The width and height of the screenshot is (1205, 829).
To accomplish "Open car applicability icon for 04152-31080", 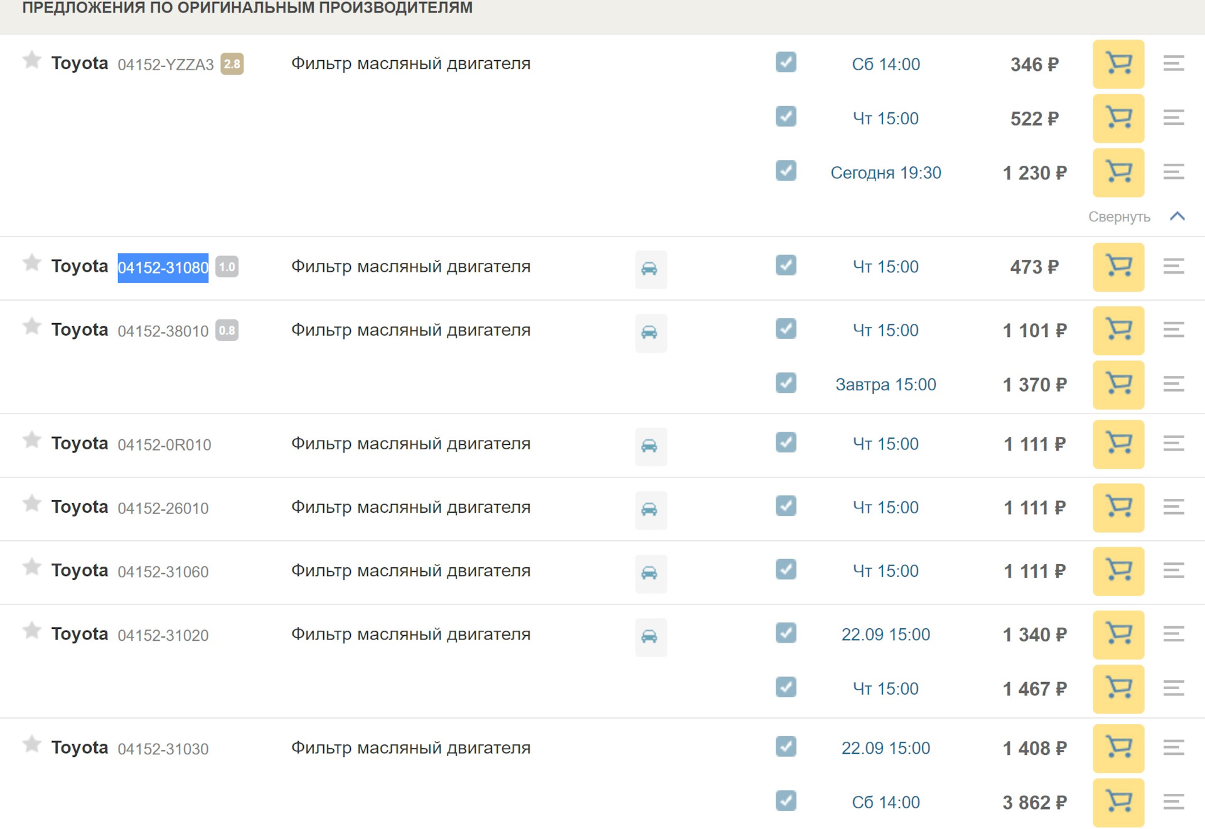I will 650,269.
